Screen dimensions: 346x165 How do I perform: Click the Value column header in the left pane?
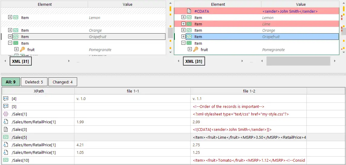[127, 4]
